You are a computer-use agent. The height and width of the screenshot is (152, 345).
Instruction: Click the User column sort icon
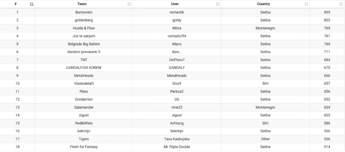(218, 4)
